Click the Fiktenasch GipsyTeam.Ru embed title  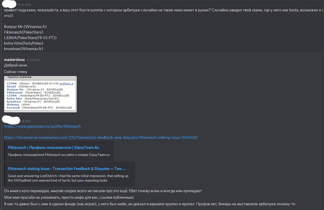(54, 148)
